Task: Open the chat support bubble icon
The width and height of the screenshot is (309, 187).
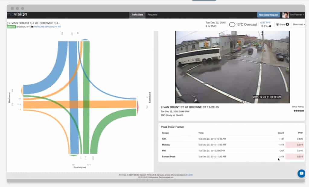Action: 301,173
